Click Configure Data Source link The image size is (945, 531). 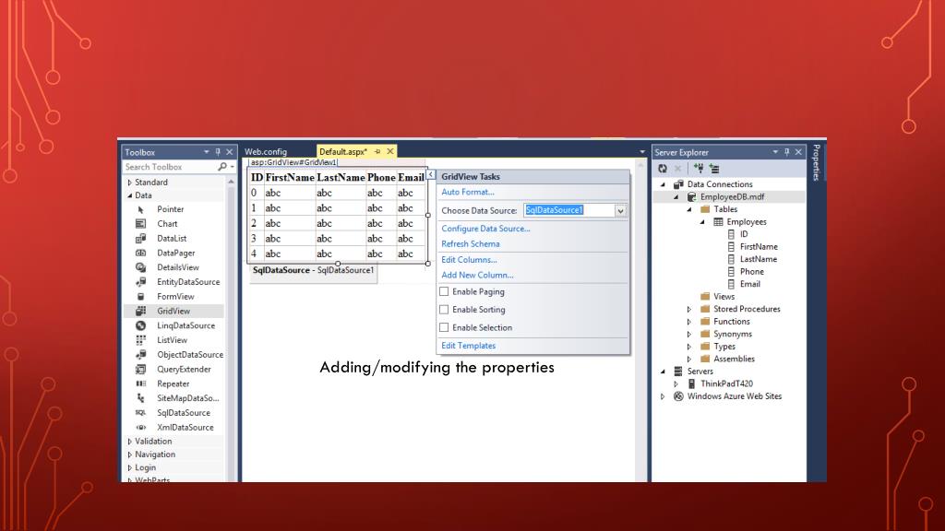485,229
